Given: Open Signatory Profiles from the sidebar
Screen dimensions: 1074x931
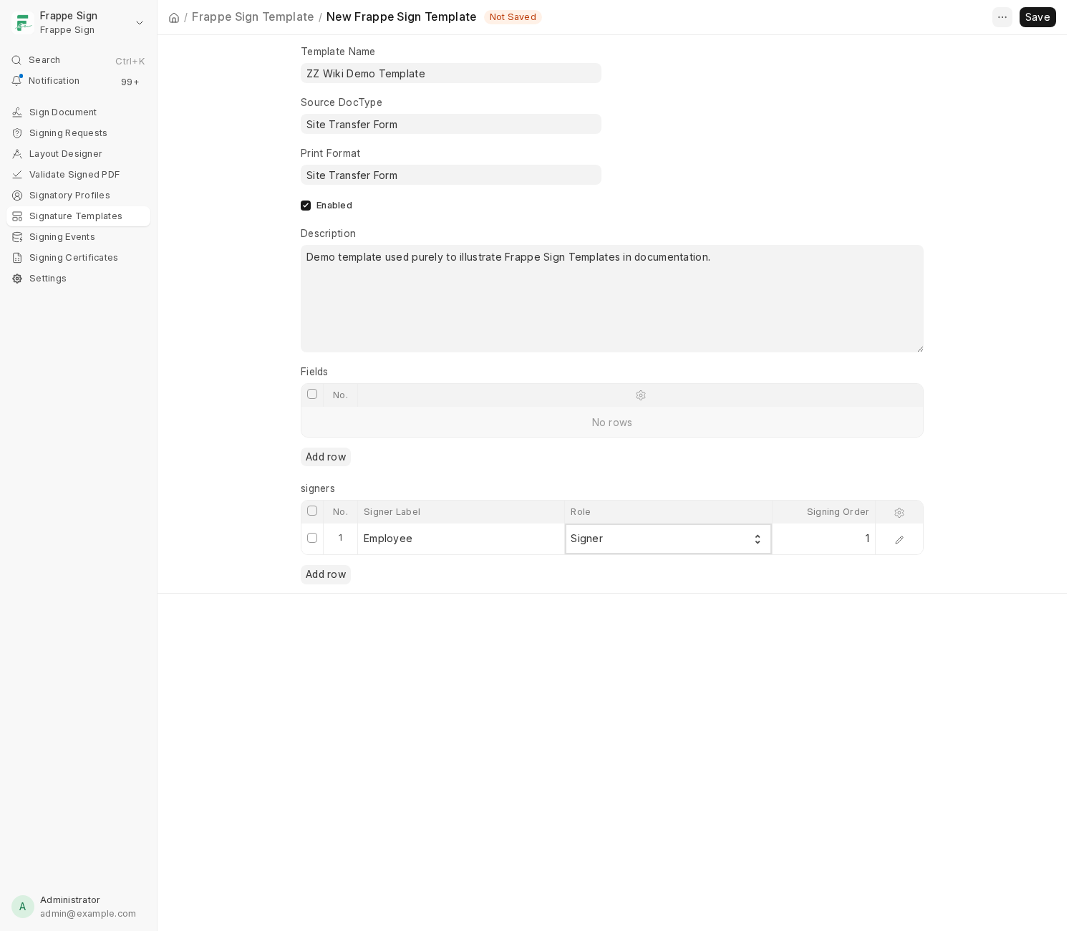Looking at the screenshot, I should coord(79,196).
